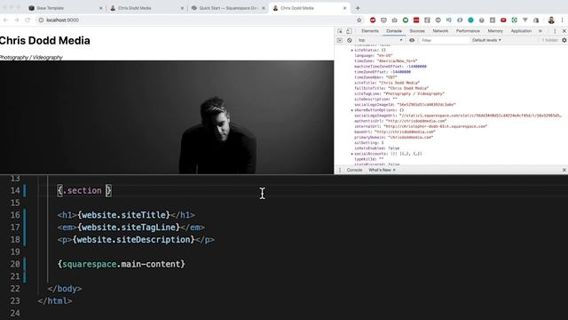Image resolution: width=568 pixels, height=320 pixels.
Task: Open the JavaScript context 'top' dropdown
Action: [x=380, y=40]
